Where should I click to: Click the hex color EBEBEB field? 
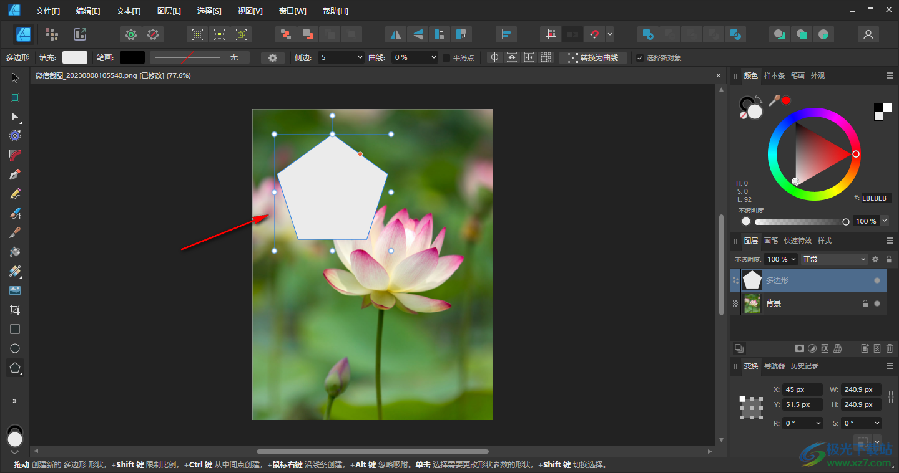pyautogui.click(x=877, y=198)
